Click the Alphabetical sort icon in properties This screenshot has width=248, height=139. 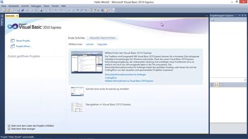pyautogui.click(x=216, y=85)
